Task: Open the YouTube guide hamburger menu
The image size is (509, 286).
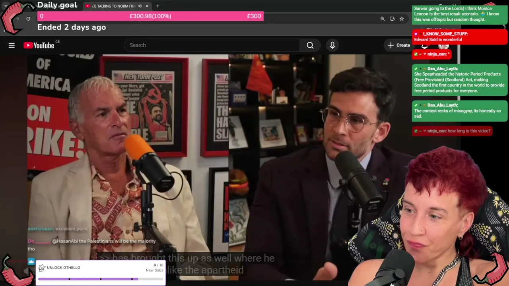Action: (x=12, y=45)
